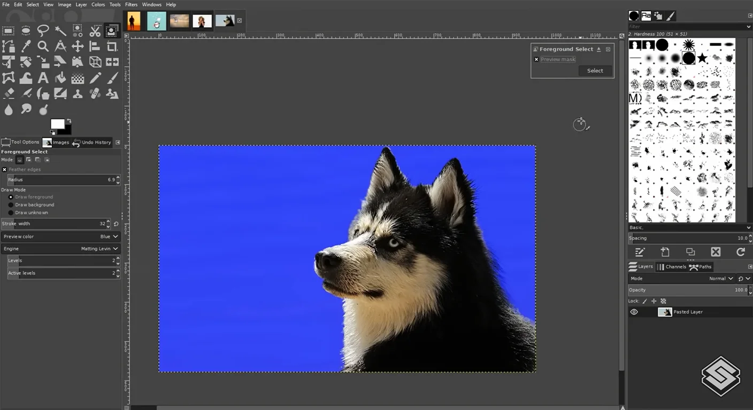
Task: Open the Colors menu
Action: point(98,4)
